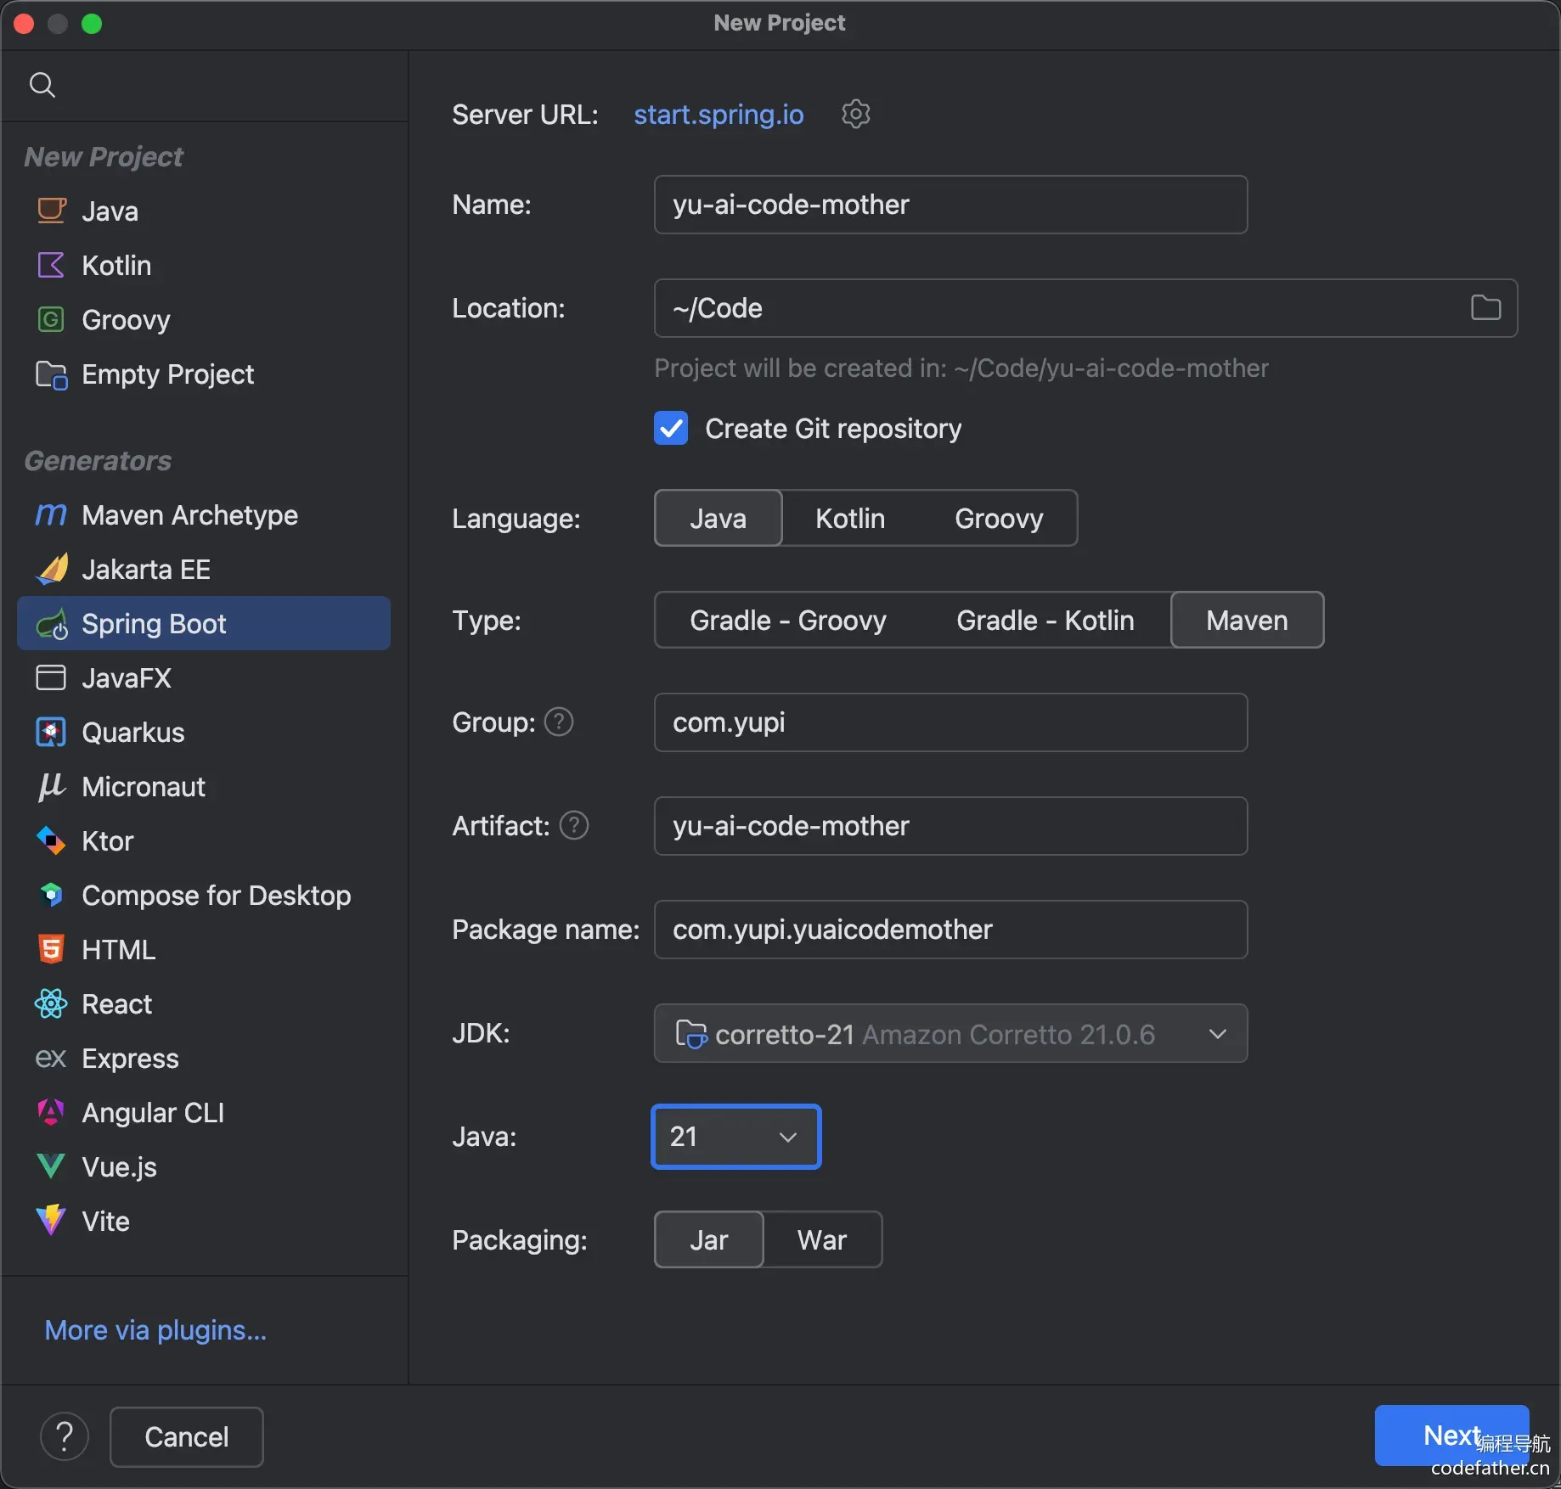This screenshot has height=1489, width=1561.
Task: Click the JavaFX window icon
Action: point(51,677)
